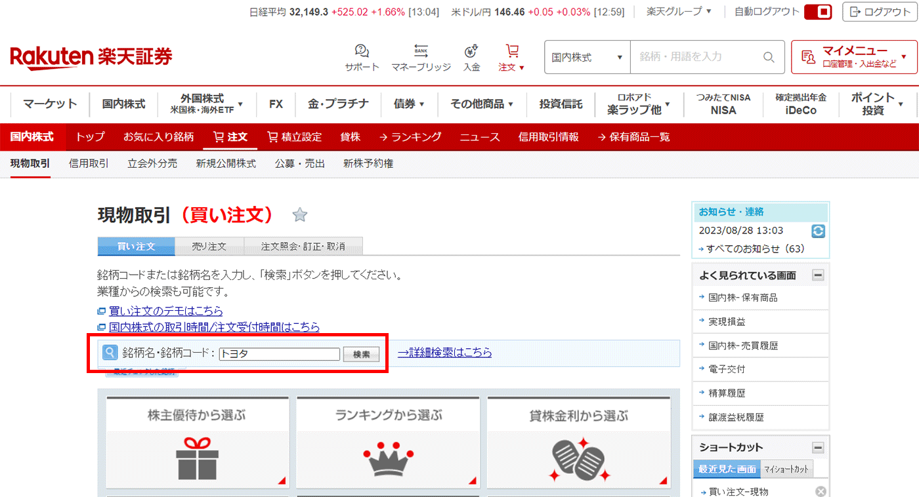Select the 注文照会・訂正・取消 tab

tap(303, 247)
